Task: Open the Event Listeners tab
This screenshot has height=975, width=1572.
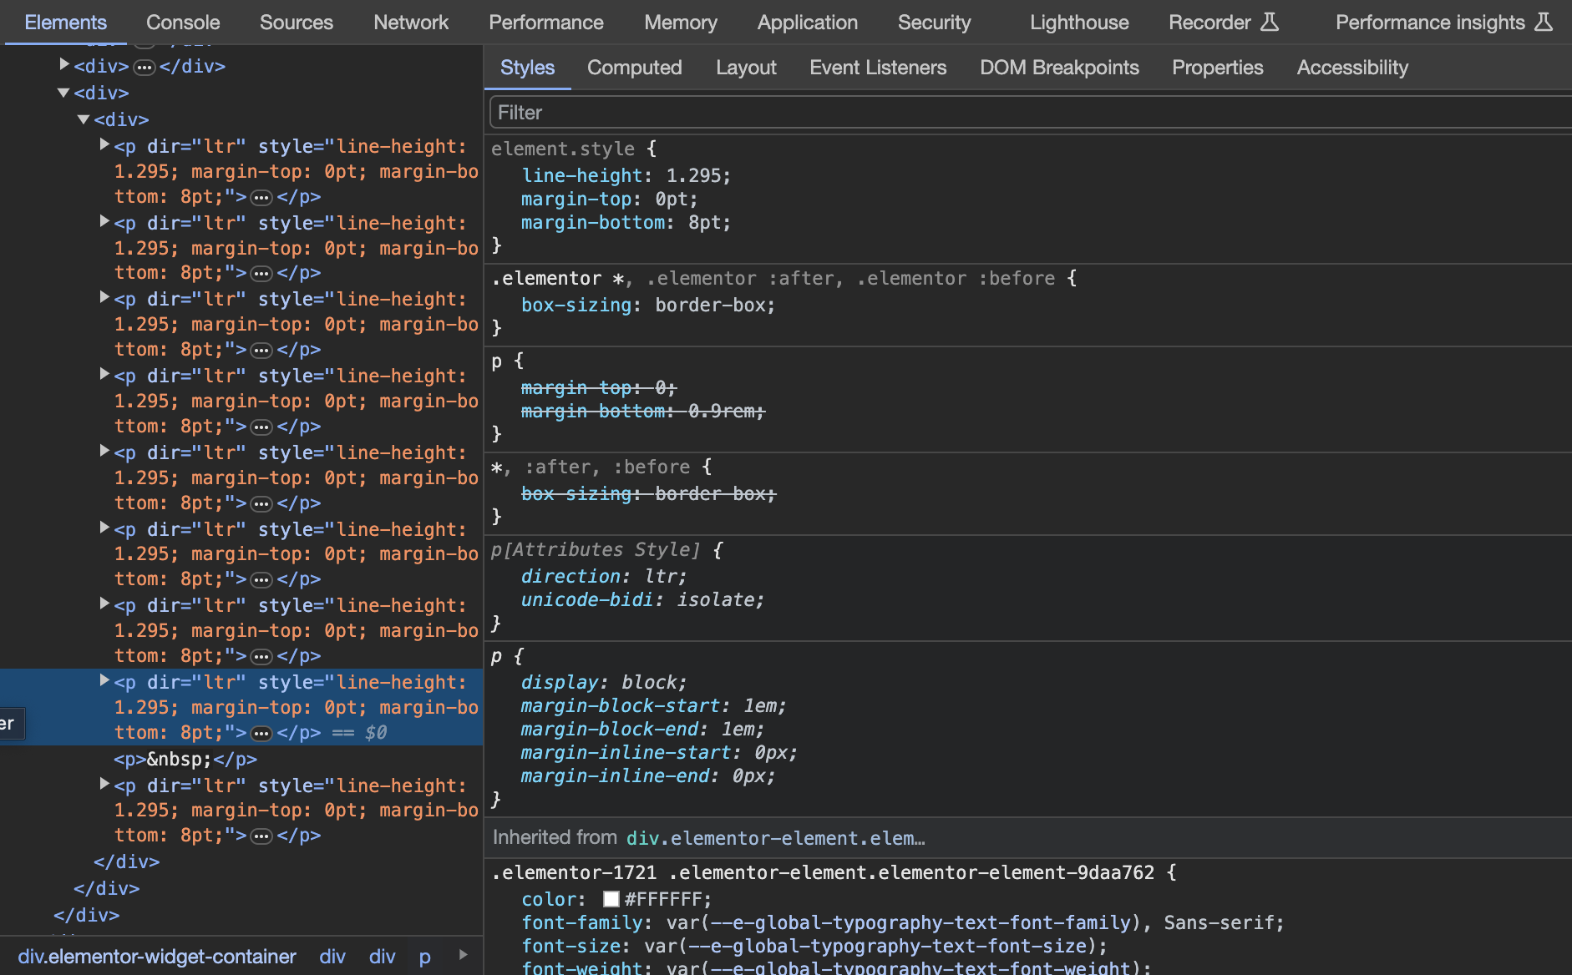Action: pos(877,68)
